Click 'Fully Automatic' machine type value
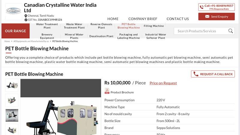Viewport: 240px width, 135px height. [x=168, y=107]
